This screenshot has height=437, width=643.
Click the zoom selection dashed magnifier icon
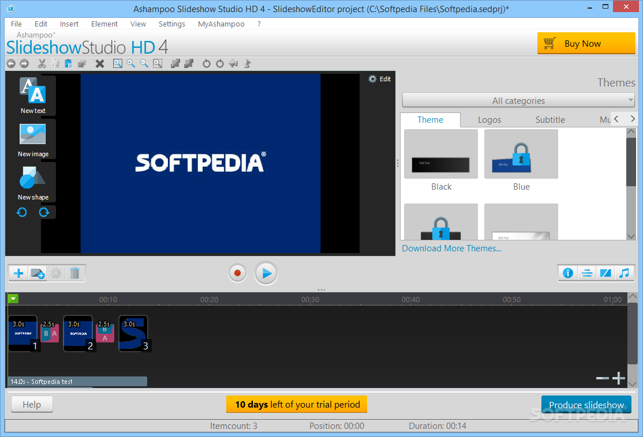[x=158, y=63]
